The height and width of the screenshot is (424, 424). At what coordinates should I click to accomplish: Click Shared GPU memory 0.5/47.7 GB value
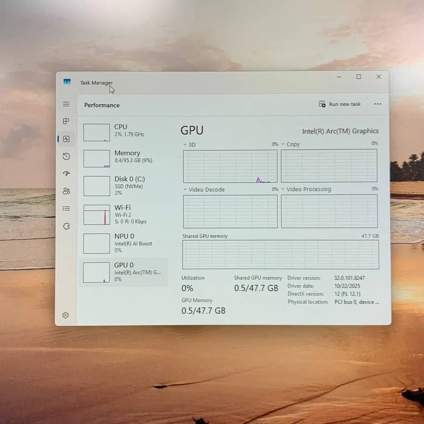(256, 288)
